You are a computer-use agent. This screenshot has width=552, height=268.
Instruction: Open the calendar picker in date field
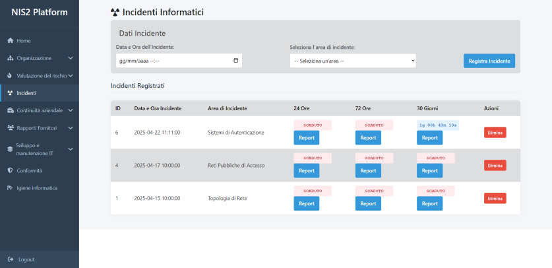click(x=236, y=61)
